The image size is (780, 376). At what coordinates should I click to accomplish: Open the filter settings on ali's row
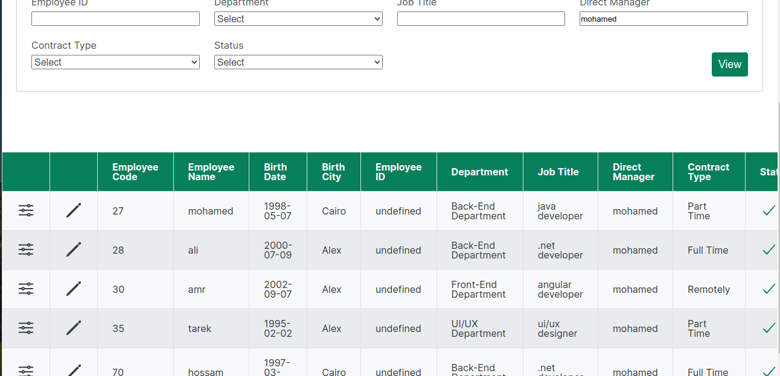coord(25,249)
